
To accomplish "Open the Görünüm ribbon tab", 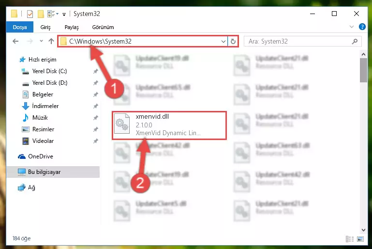I will (x=103, y=27).
